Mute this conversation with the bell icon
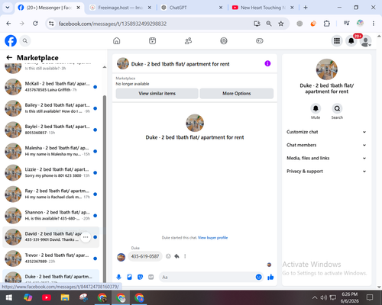 [x=316, y=108]
